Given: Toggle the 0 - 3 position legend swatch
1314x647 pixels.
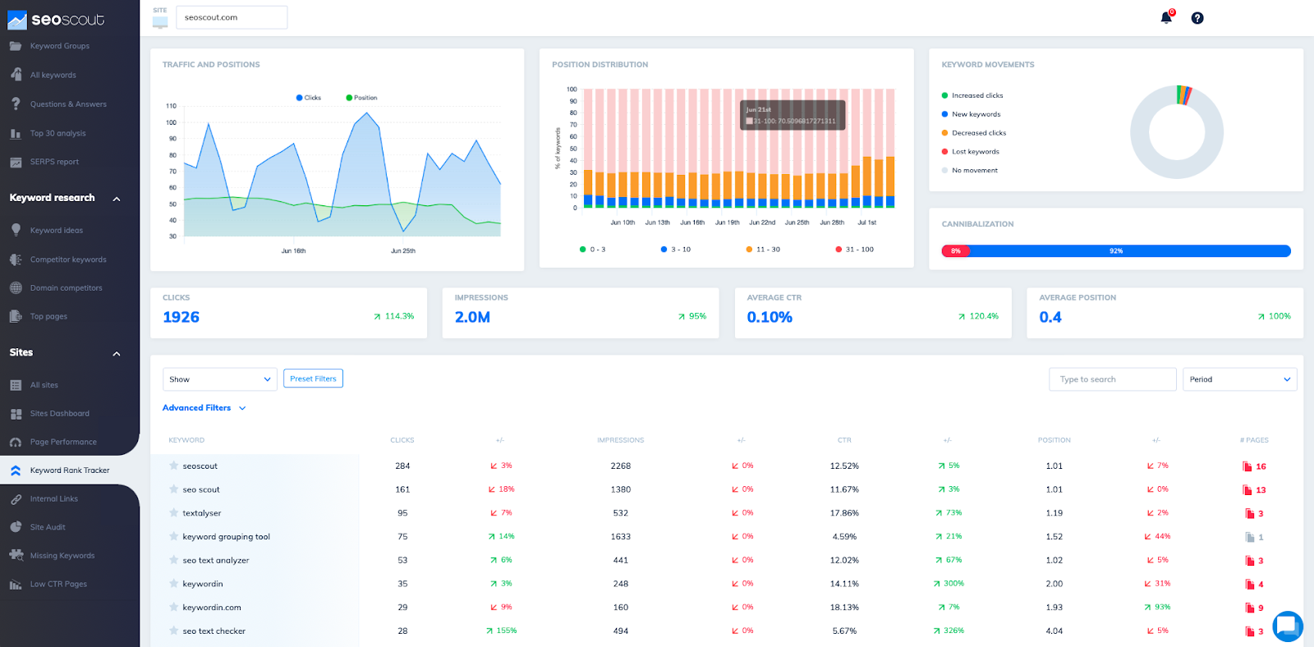Looking at the screenshot, I should point(582,250).
